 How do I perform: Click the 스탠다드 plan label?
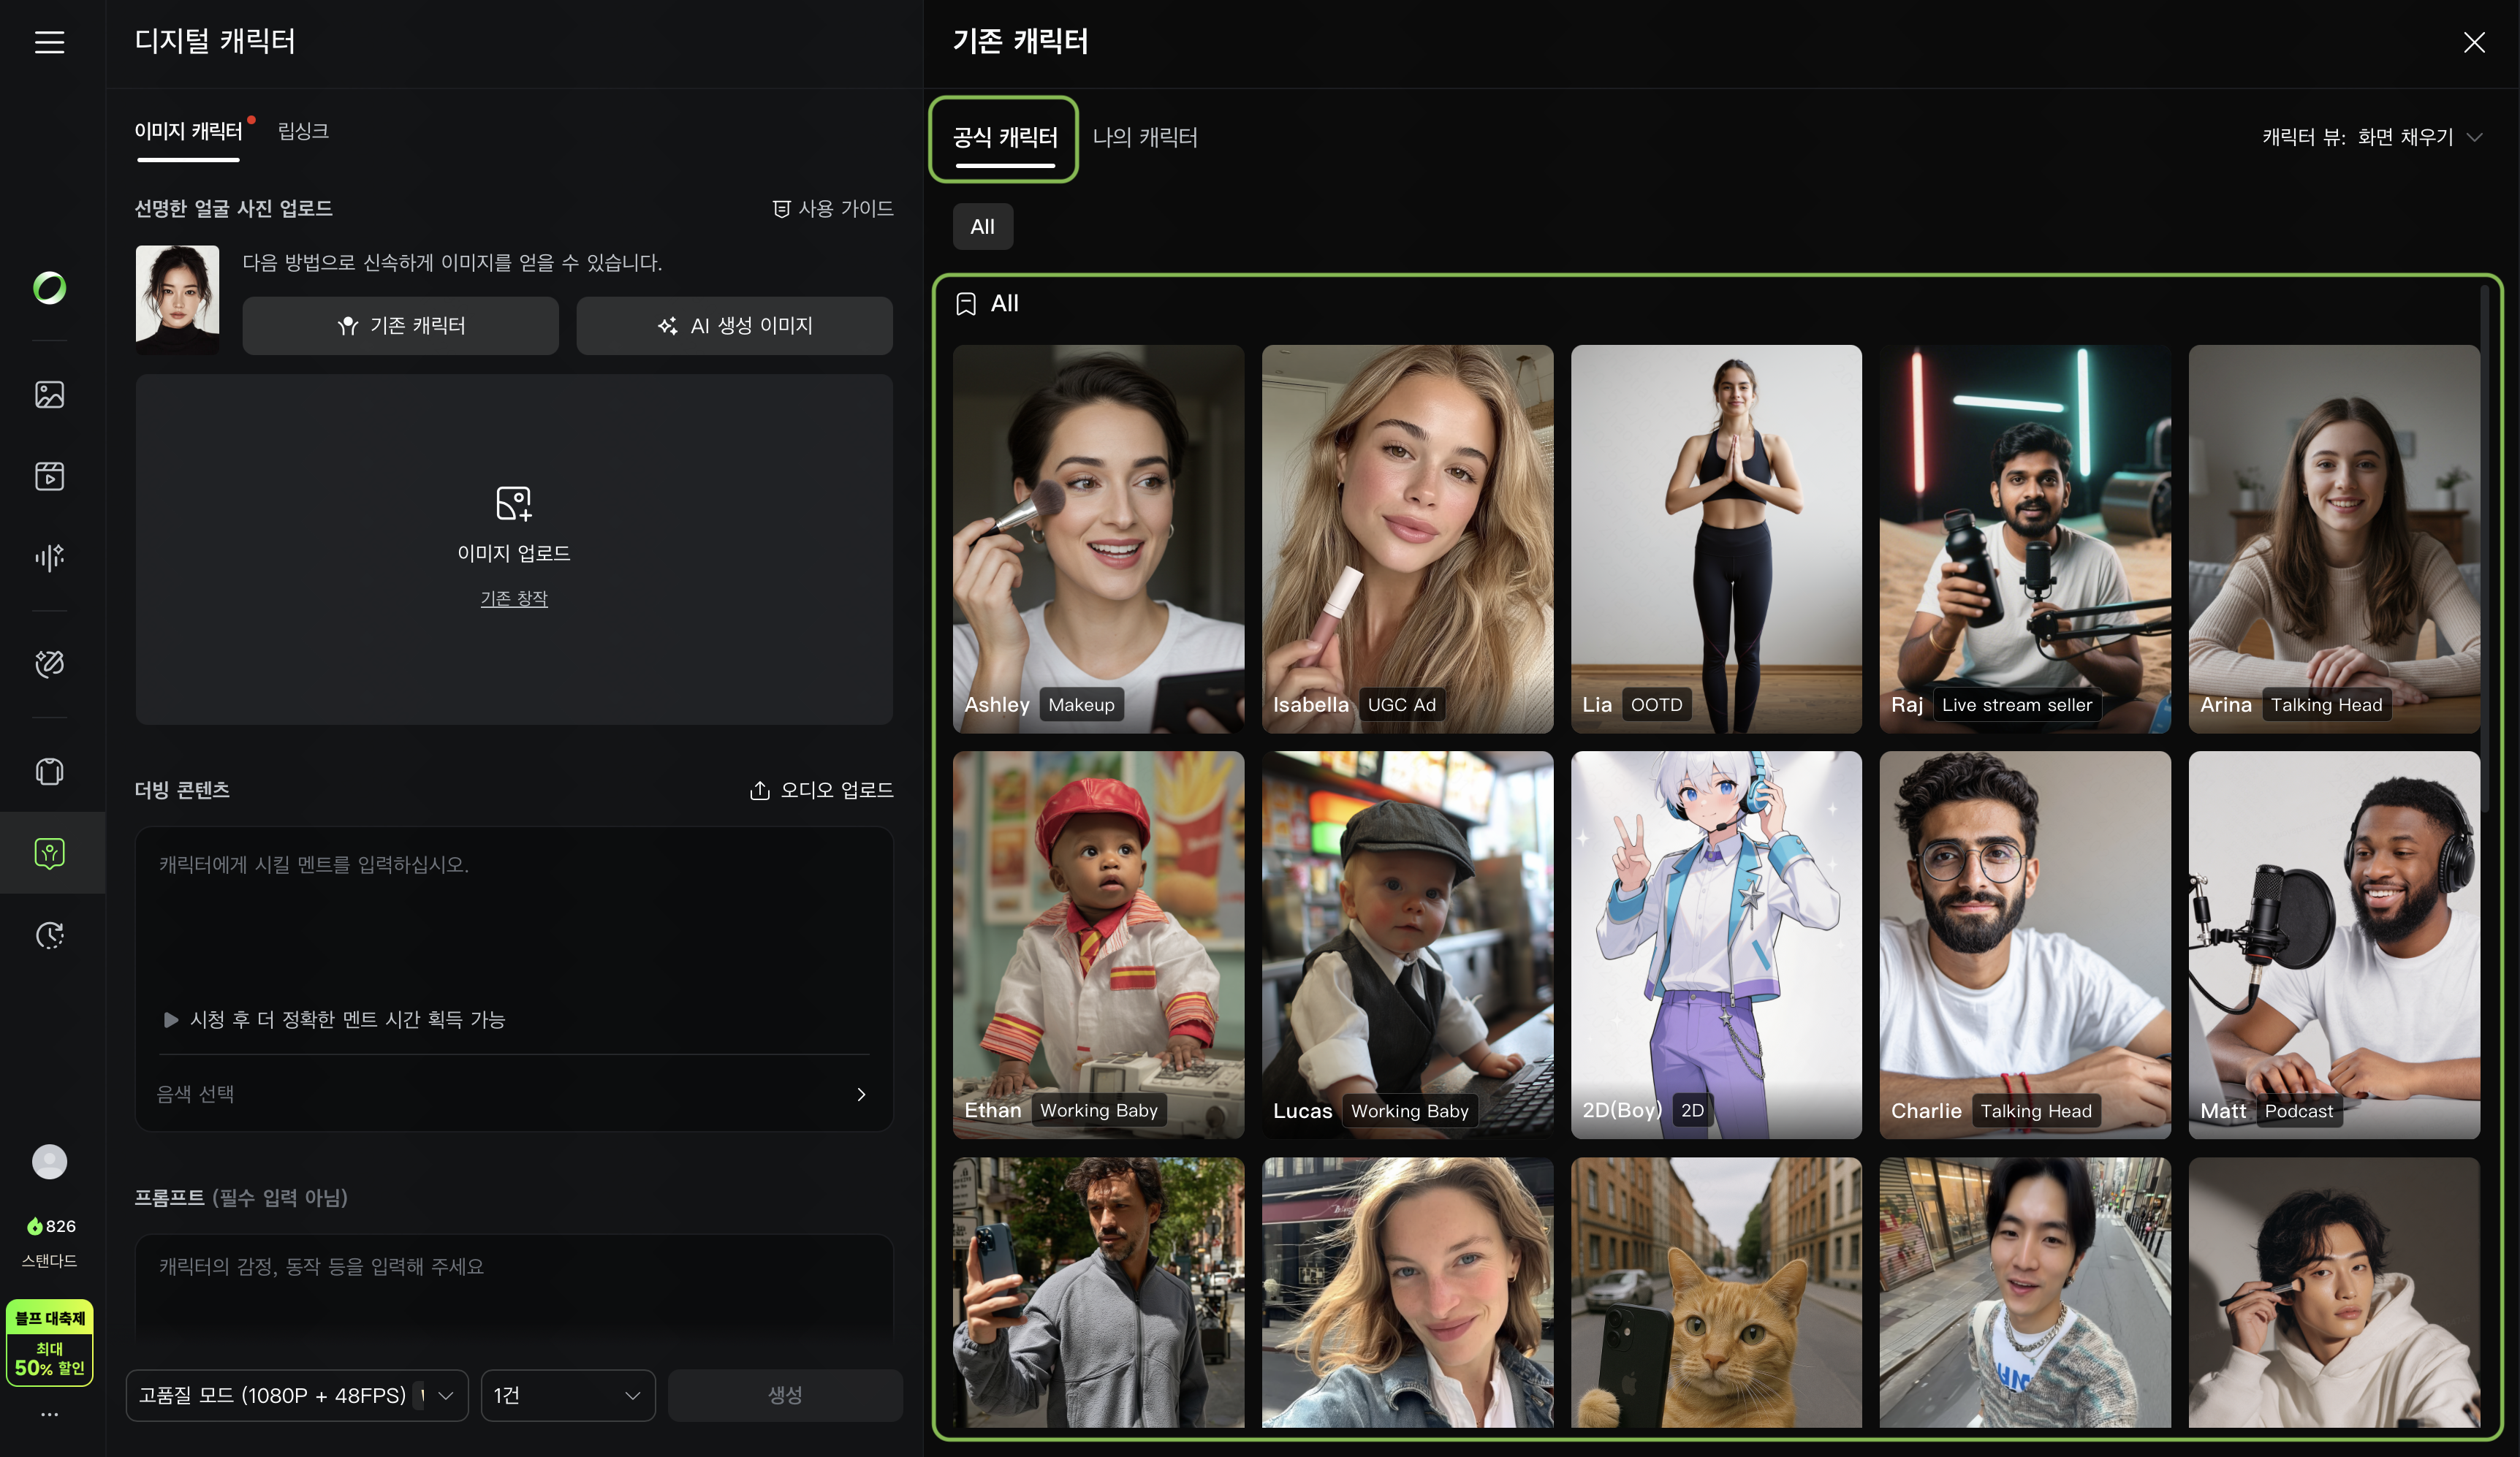(x=49, y=1261)
